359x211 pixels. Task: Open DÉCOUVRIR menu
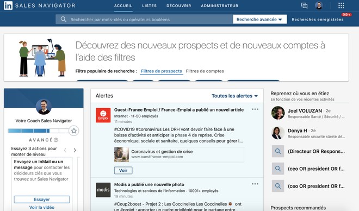click(178, 6)
